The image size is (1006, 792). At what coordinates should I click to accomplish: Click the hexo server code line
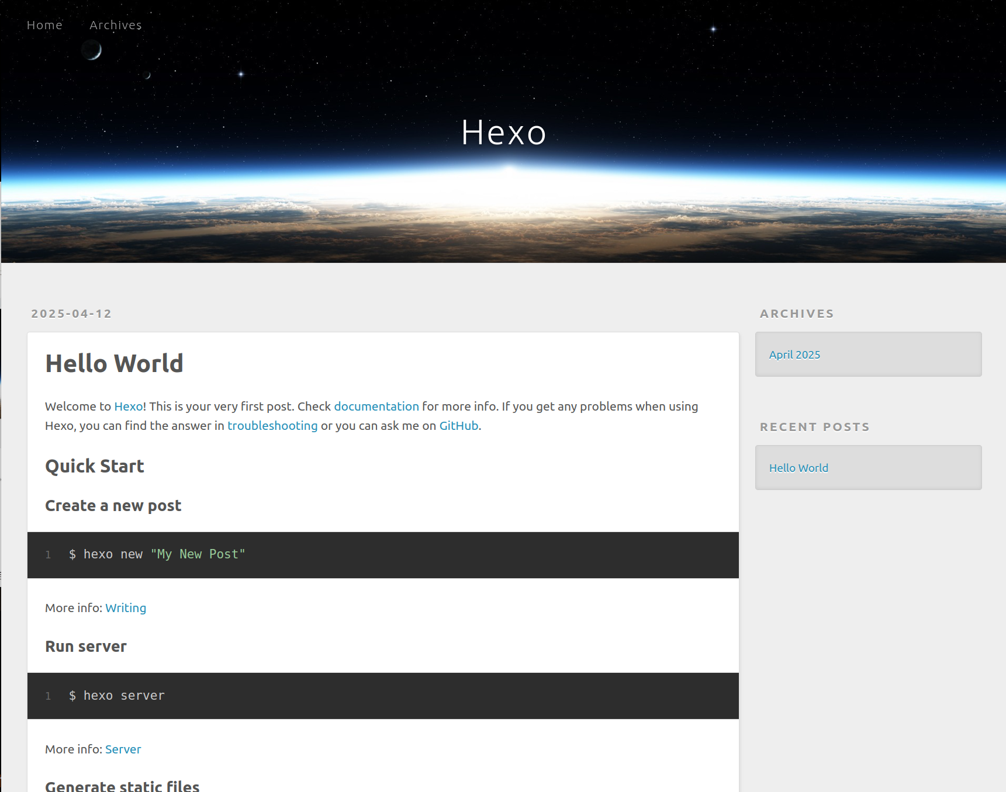pyautogui.click(x=117, y=696)
